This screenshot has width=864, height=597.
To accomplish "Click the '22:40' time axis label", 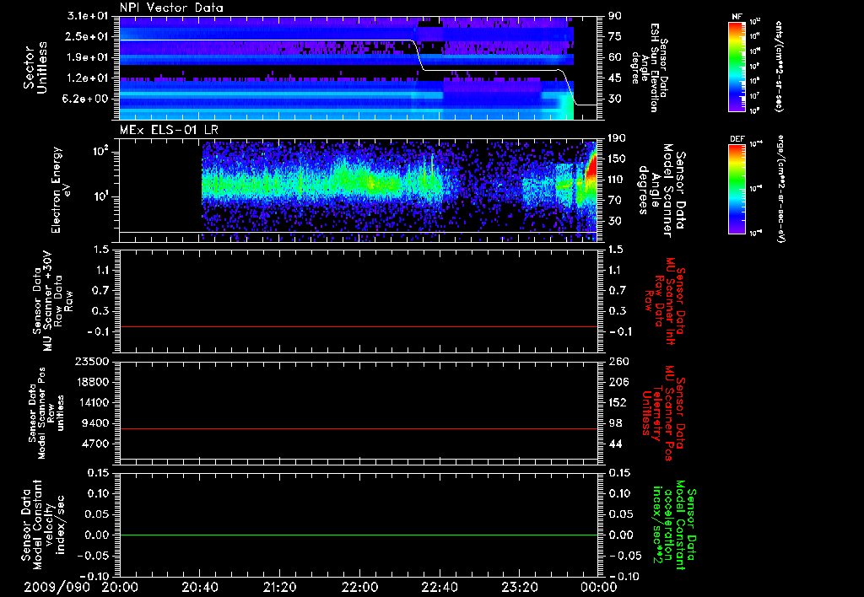I will pos(439,587).
